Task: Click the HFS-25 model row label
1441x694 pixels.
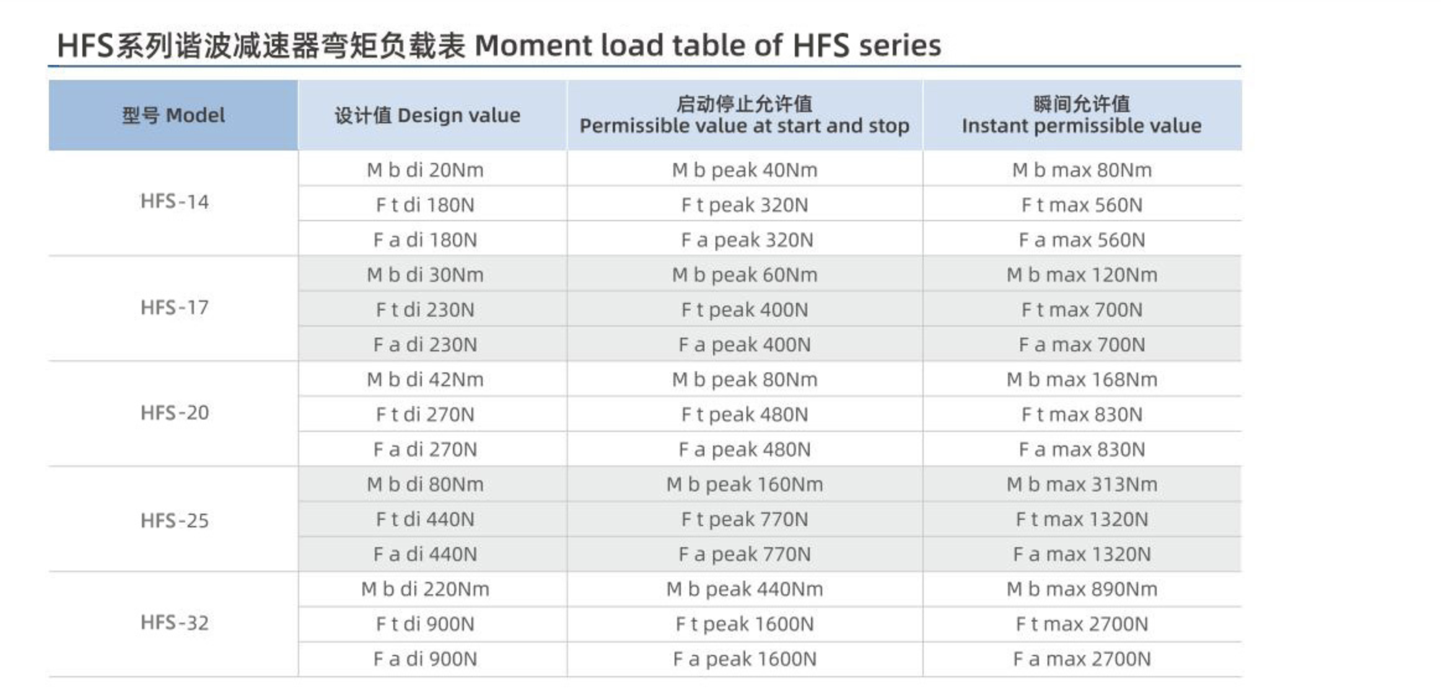Action: pos(174,520)
